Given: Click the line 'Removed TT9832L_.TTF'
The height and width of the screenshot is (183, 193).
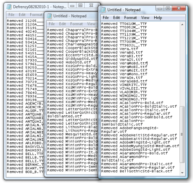Looking at the screenshot, I should (x=124, y=45).
